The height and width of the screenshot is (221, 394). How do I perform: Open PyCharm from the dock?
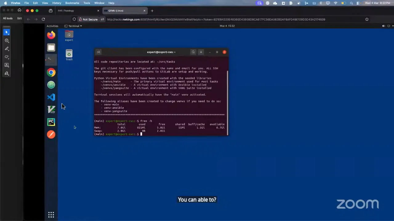pyautogui.click(x=51, y=122)
